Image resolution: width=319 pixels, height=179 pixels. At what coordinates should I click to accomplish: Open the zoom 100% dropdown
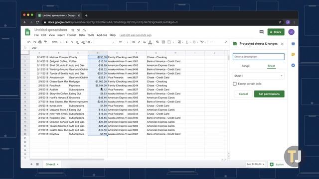56,42
